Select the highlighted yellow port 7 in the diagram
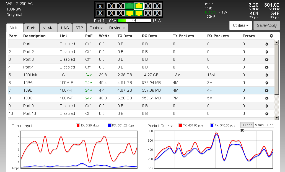The image size is (285, 172). tap(139, 6)
